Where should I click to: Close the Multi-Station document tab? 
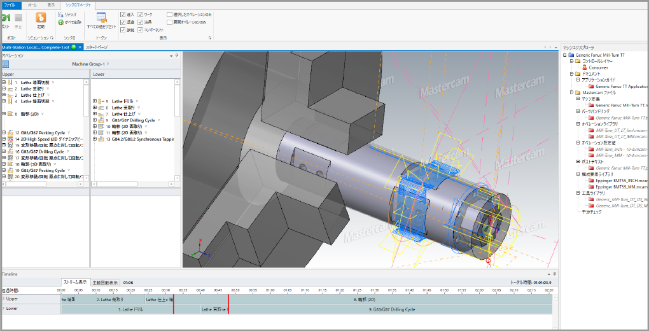point(80,47)
